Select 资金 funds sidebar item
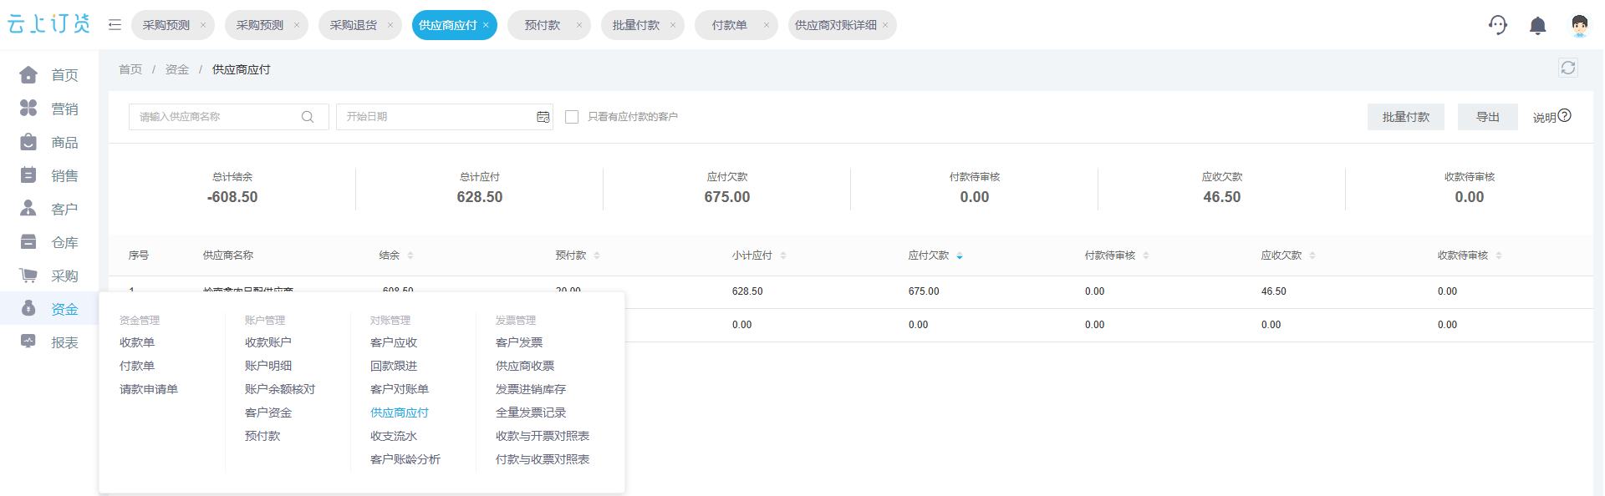The width and height of the screenshot is (1605, 496). (x=48, y=309)
